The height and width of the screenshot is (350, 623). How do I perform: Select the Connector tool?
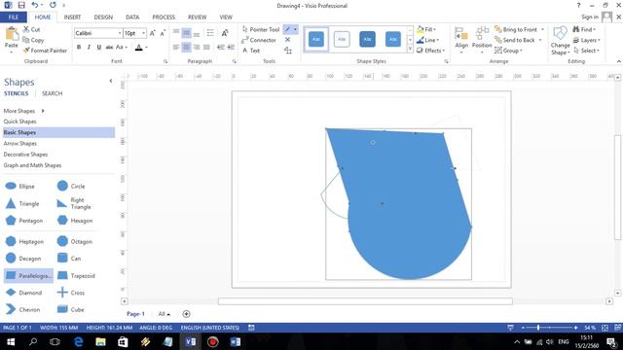click(x=259, y=40)
